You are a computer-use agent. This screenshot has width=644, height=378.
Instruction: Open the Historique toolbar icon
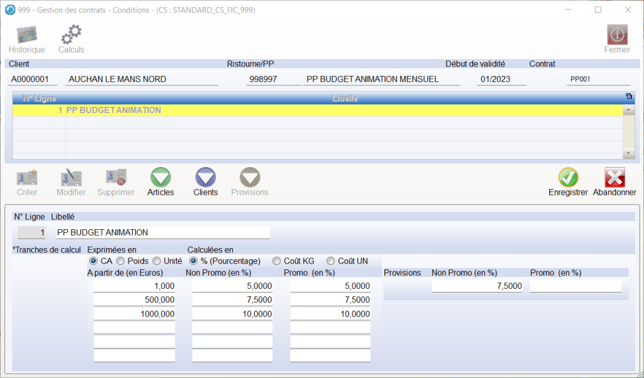tap(26, 35)
